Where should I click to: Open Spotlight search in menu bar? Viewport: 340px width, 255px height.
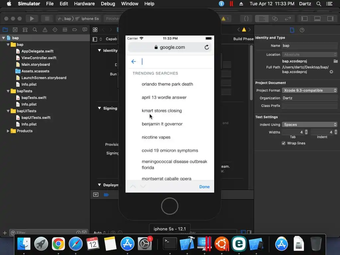coord(318,4)
